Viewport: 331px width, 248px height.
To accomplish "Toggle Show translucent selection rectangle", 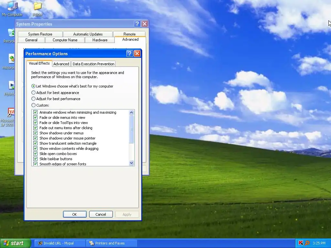I will [35, 143].
